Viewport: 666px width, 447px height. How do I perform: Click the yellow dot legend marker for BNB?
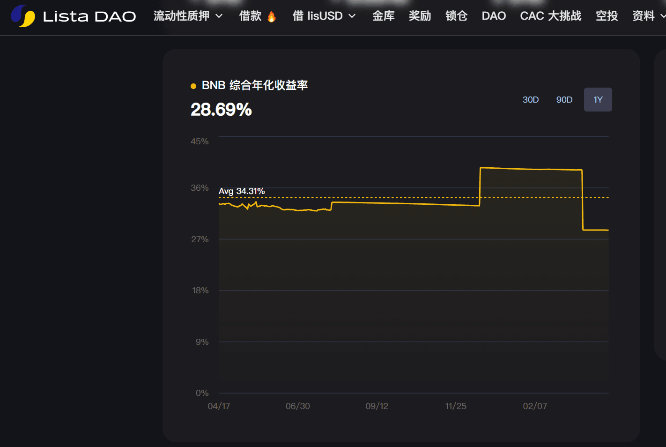193,86
